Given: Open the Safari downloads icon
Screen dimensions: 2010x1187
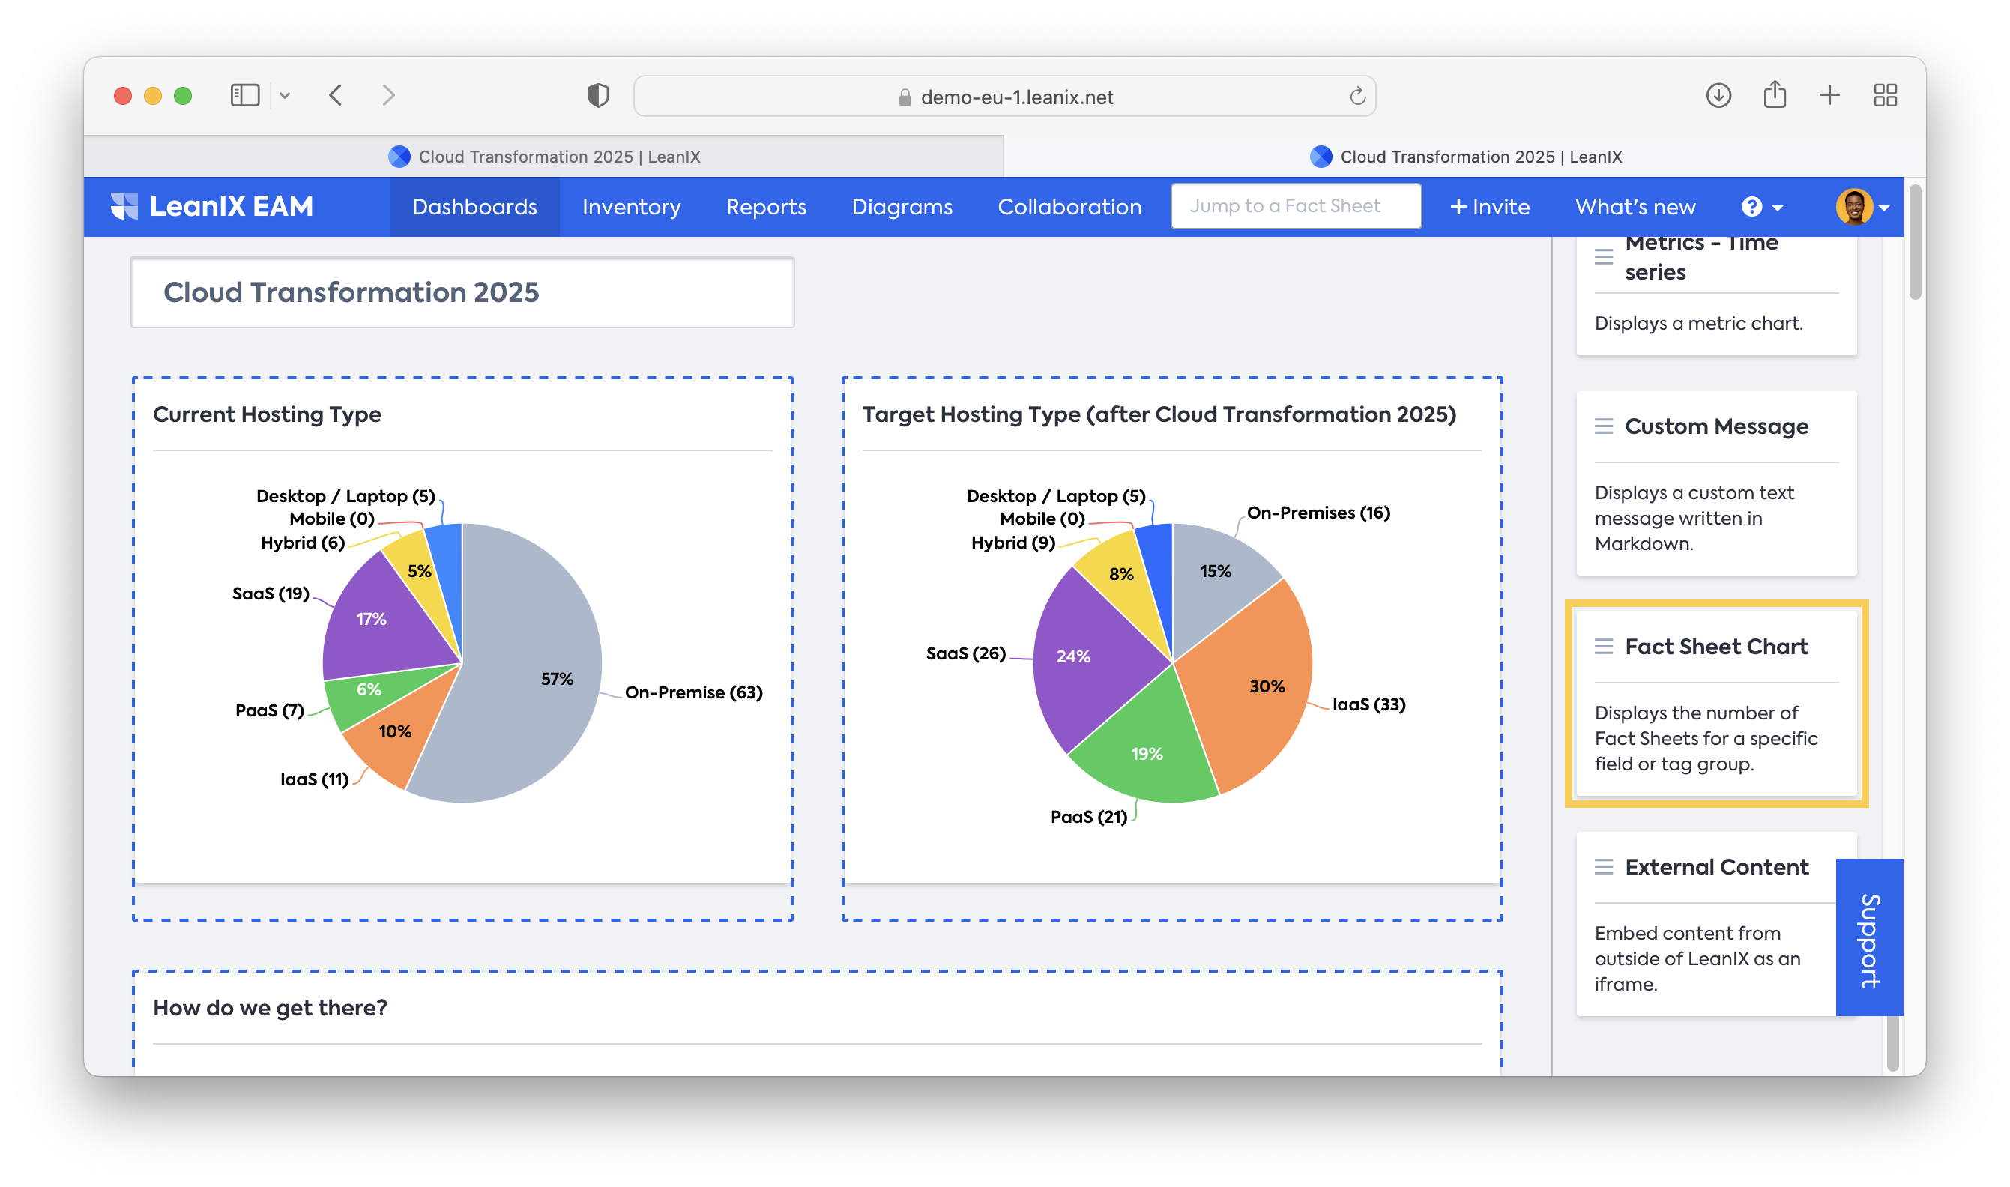Looking at the screenshot, I should (x=1718, y=96).
